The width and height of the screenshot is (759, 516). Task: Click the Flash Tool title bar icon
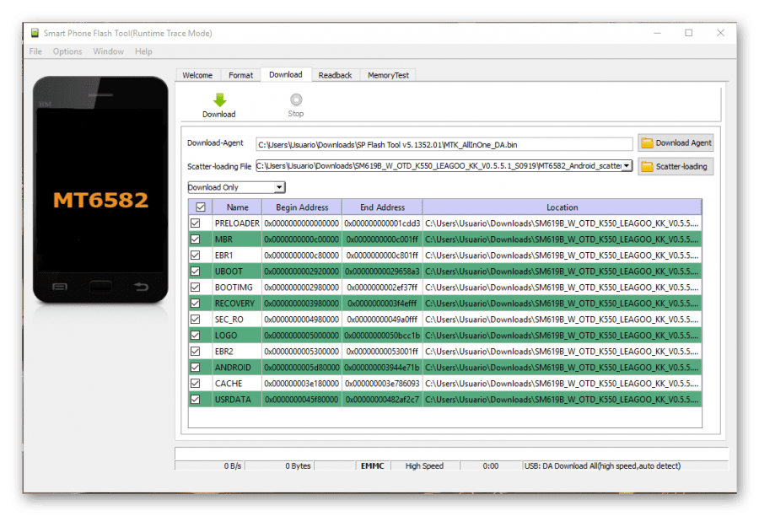[35, 33]
